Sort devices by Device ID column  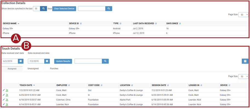pos(75,23)
